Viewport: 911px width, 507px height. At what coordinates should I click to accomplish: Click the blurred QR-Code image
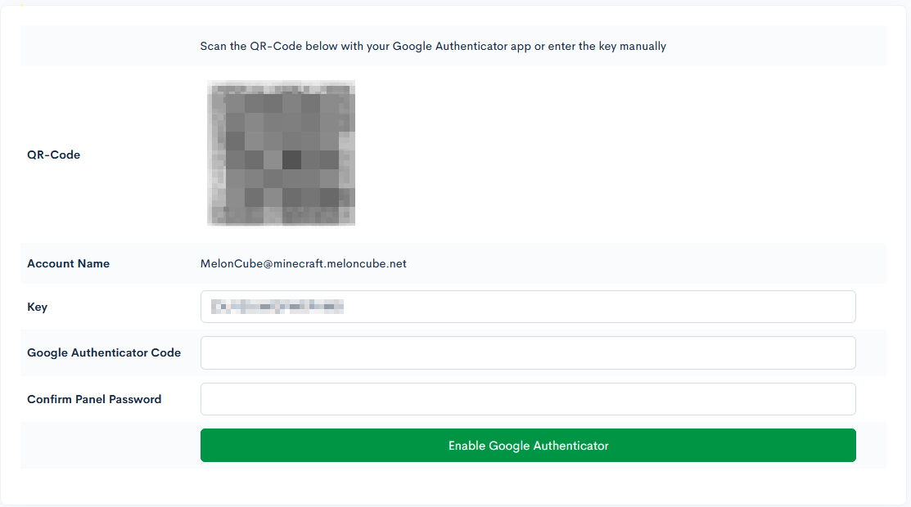281,153
